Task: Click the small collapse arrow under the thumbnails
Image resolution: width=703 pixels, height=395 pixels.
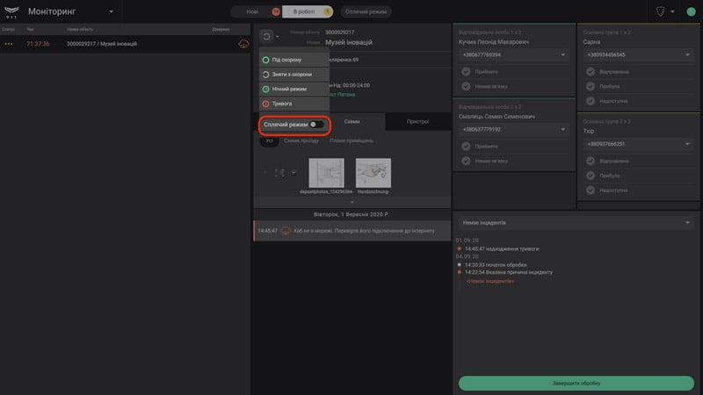Action: tap(352, 202)
